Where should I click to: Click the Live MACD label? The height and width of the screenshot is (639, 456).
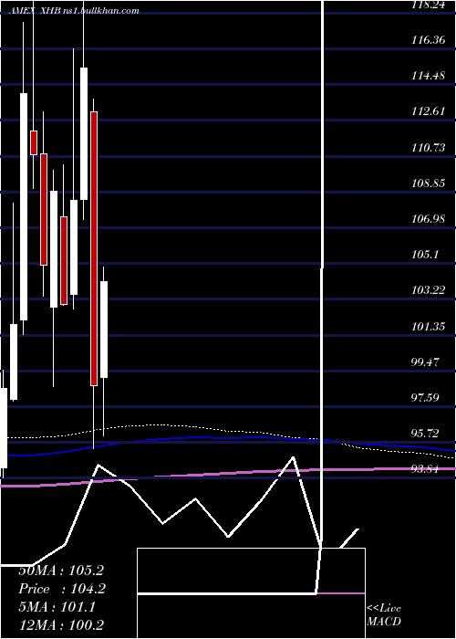384,614
